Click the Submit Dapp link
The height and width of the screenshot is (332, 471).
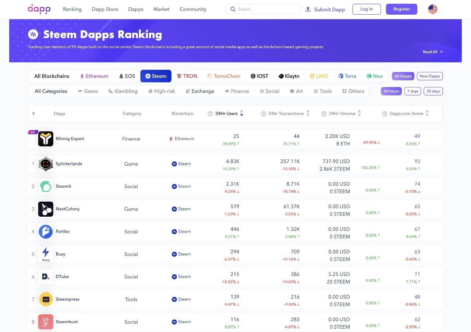coord(325,9)
